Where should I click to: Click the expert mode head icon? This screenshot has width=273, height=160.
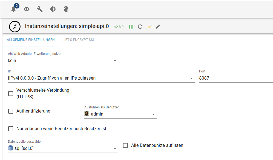click(x=66, y=9)
